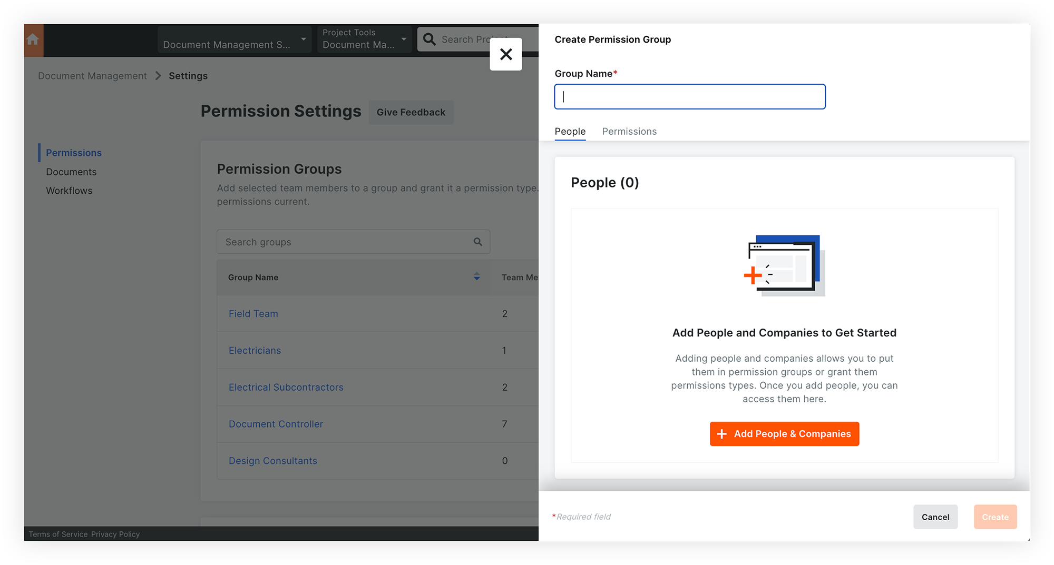
Task: Switch to the Permissions tab in panel
Action: [629, 132]
